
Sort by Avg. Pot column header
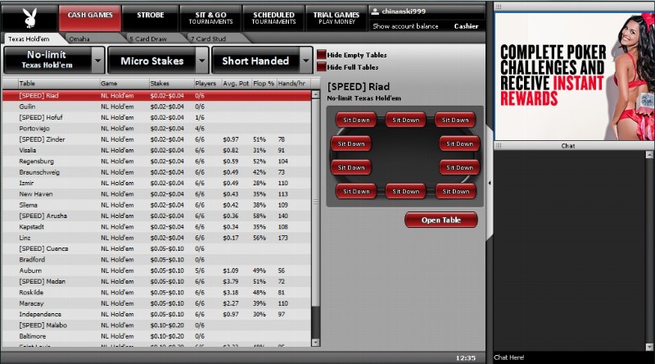coord(236,84)
